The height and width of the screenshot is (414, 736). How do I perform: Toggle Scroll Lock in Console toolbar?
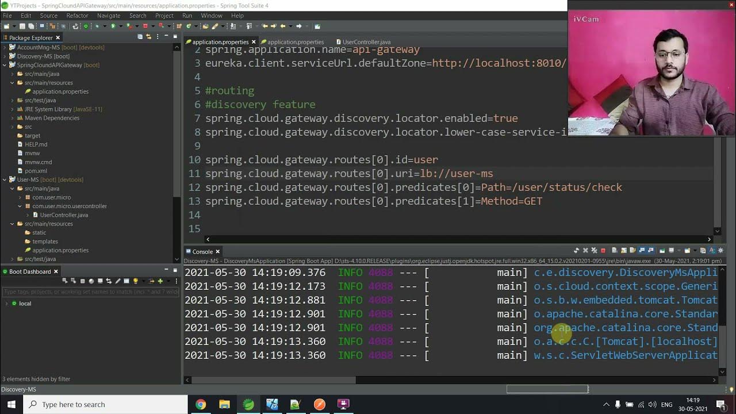tap(624, 251)
